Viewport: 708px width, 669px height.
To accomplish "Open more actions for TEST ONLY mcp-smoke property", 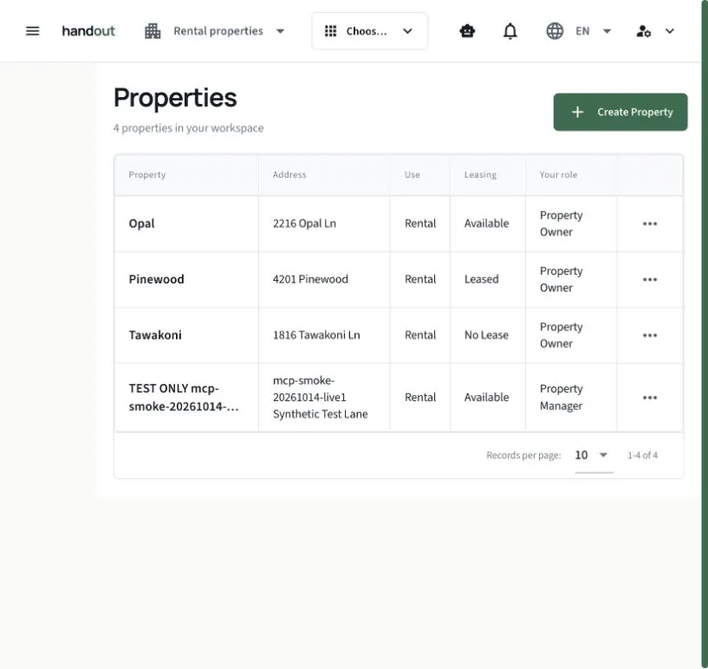I will coord(650,398).
